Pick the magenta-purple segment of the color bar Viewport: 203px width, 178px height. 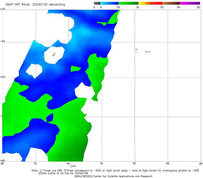190,3
